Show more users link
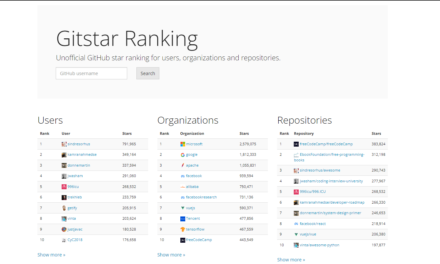 (x=51, y=255)
